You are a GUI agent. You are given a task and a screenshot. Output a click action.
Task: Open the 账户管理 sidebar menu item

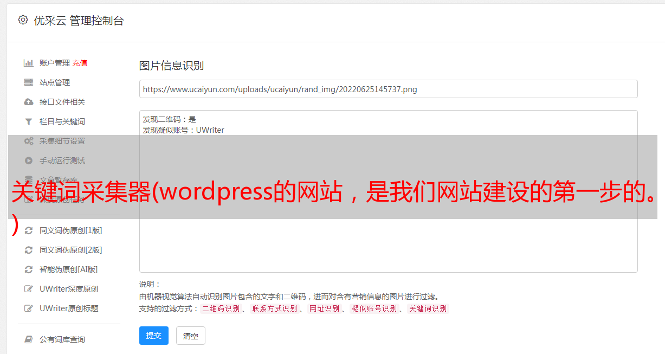coord(55,63)
